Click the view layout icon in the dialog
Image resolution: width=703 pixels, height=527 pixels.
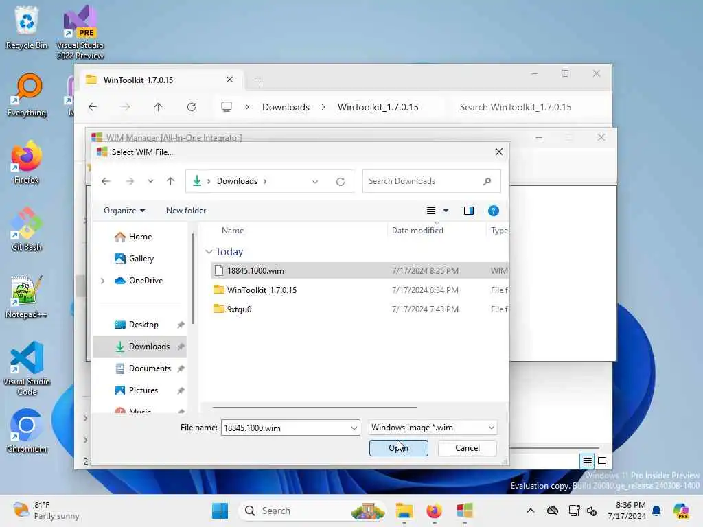(x=431, y=211)
